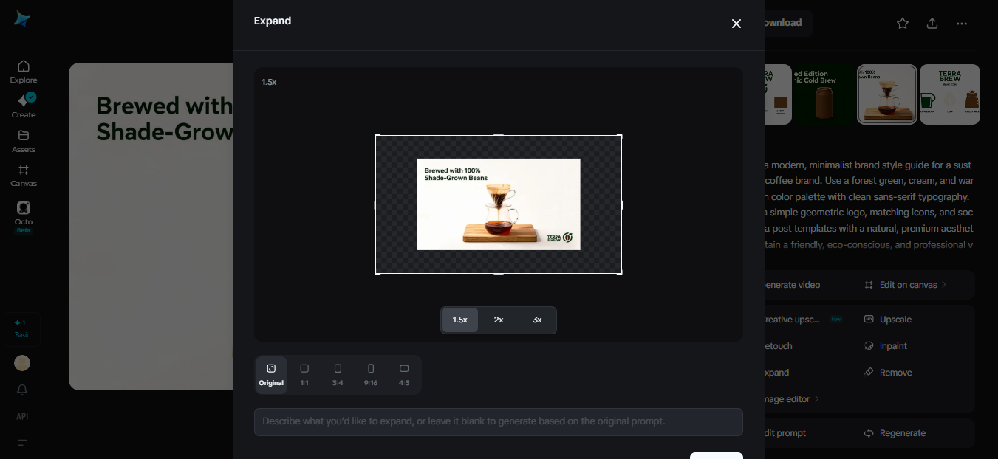This screenshot has width=998, height=459.
Task: Click Edit prompt
Action: (786, 433)
